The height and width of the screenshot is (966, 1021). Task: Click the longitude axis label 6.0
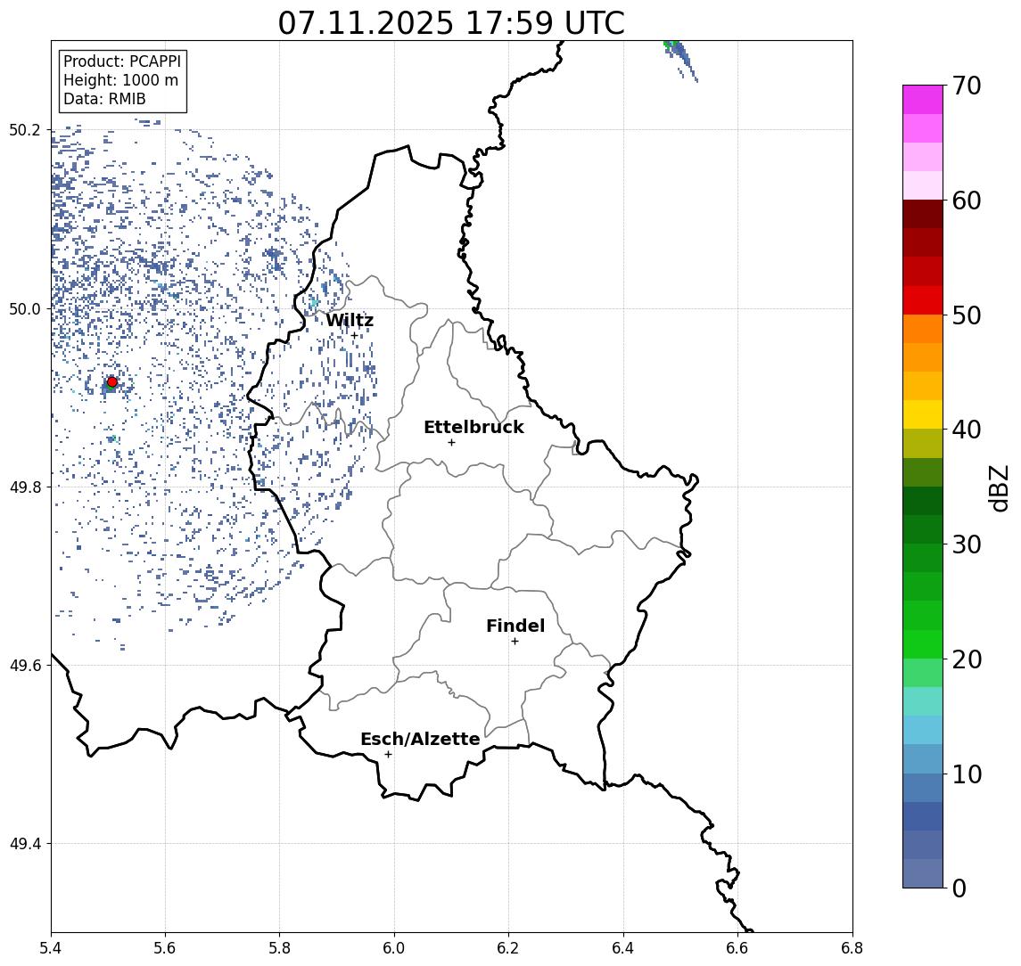pos(394,948)
